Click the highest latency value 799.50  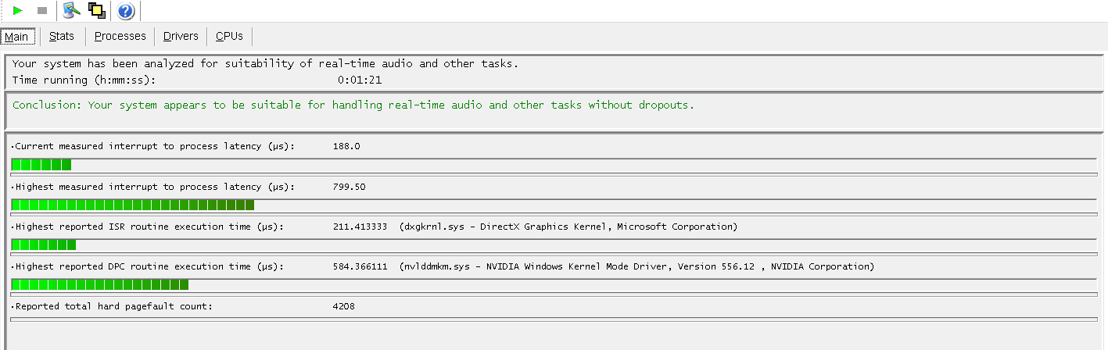coord(349,187)
